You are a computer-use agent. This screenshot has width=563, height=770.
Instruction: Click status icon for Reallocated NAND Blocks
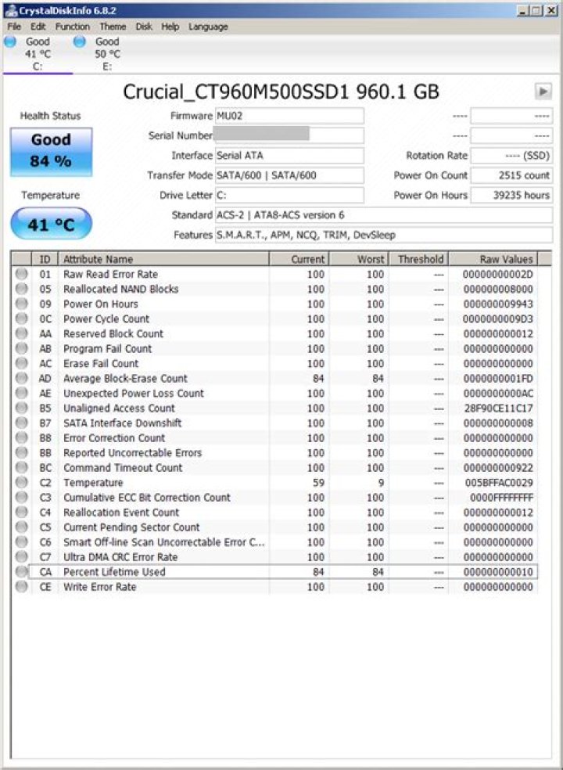click(21, 290)
